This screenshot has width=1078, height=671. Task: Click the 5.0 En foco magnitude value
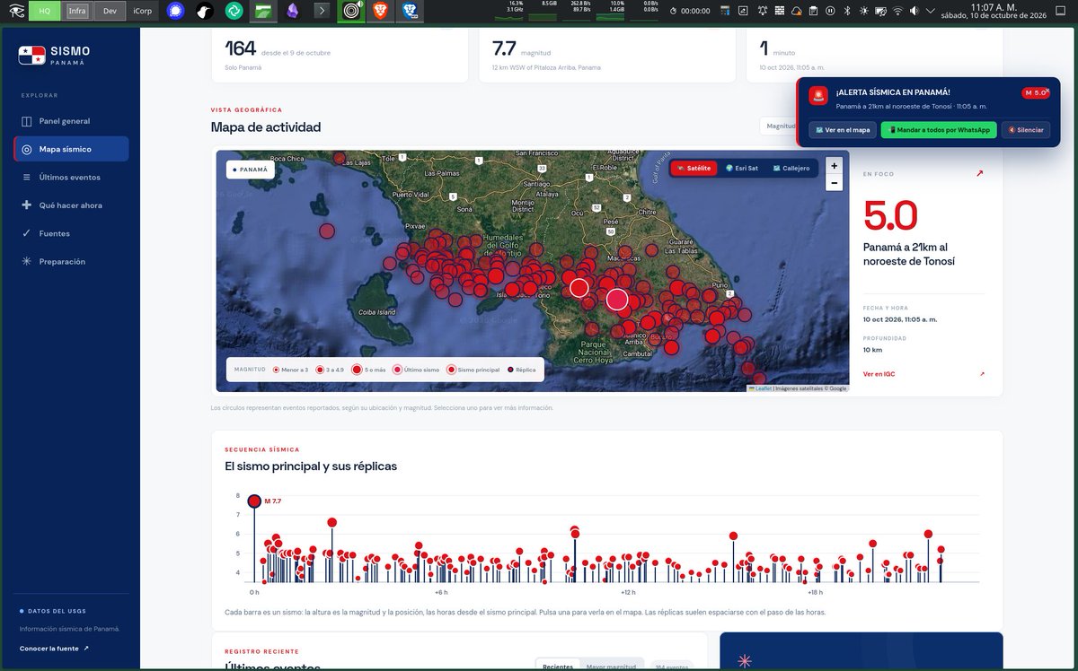[890, 216]
